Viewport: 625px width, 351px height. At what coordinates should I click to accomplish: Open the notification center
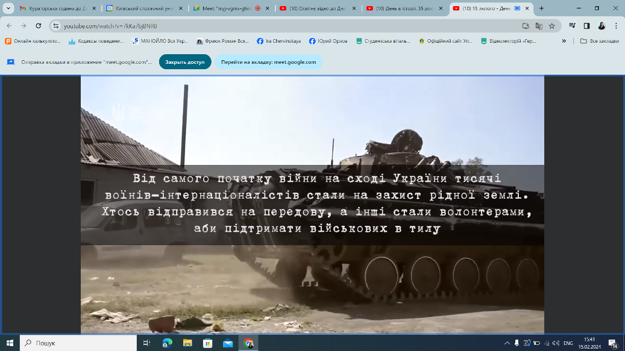click(614, 343)
